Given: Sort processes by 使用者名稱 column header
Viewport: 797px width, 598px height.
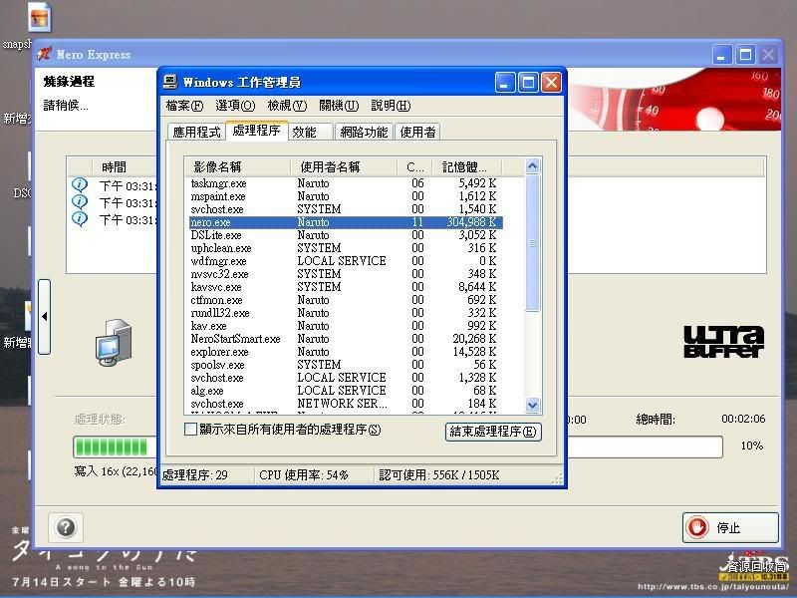Looking at the screenshot, I should [x=344, y=166].
